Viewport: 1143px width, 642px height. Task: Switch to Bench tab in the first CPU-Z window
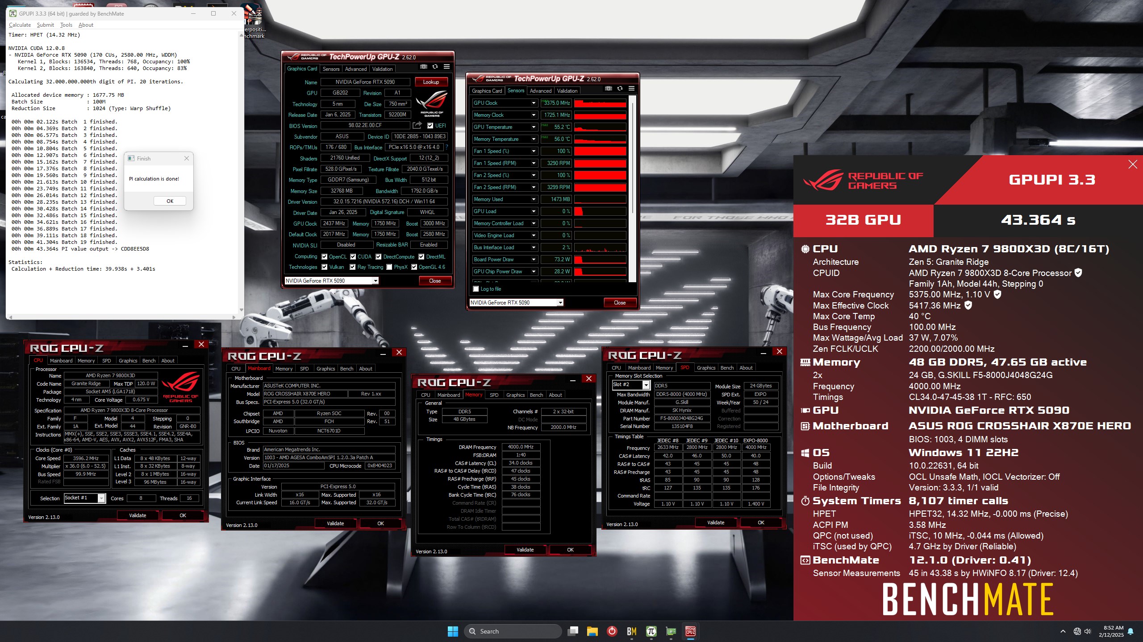[x=149, y=361]
